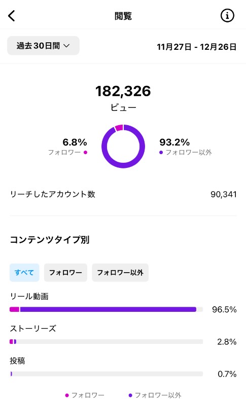This screenshot has width=246, height=407.
Task: Tap the リーチしたアカウント数 row
Action: point(123,194)
